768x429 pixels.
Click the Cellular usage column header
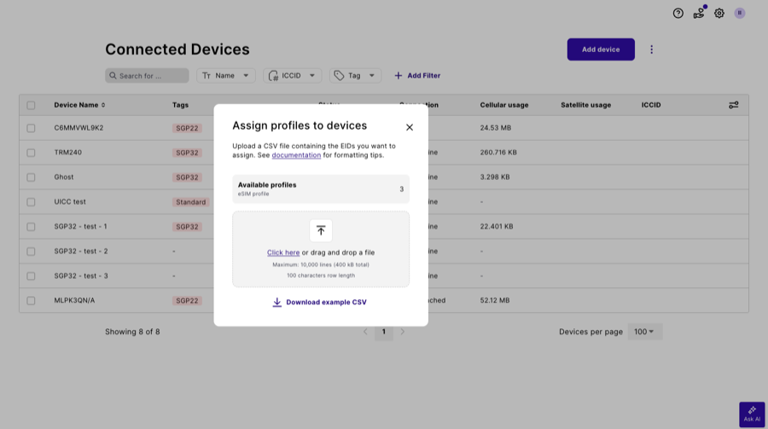click(504, 105)
